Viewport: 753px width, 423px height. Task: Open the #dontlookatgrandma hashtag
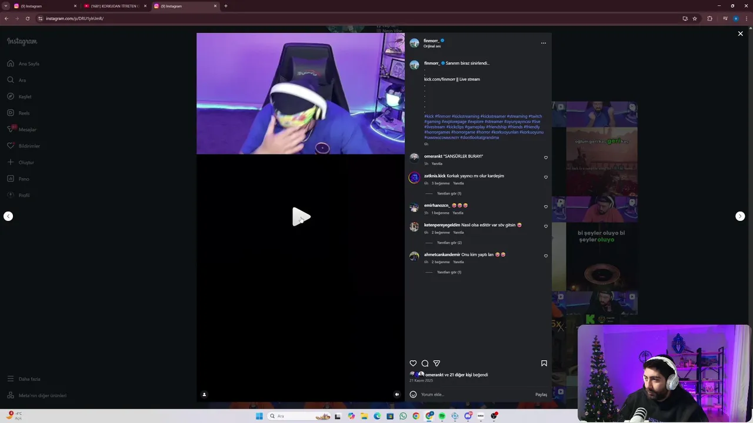(479, 137)
